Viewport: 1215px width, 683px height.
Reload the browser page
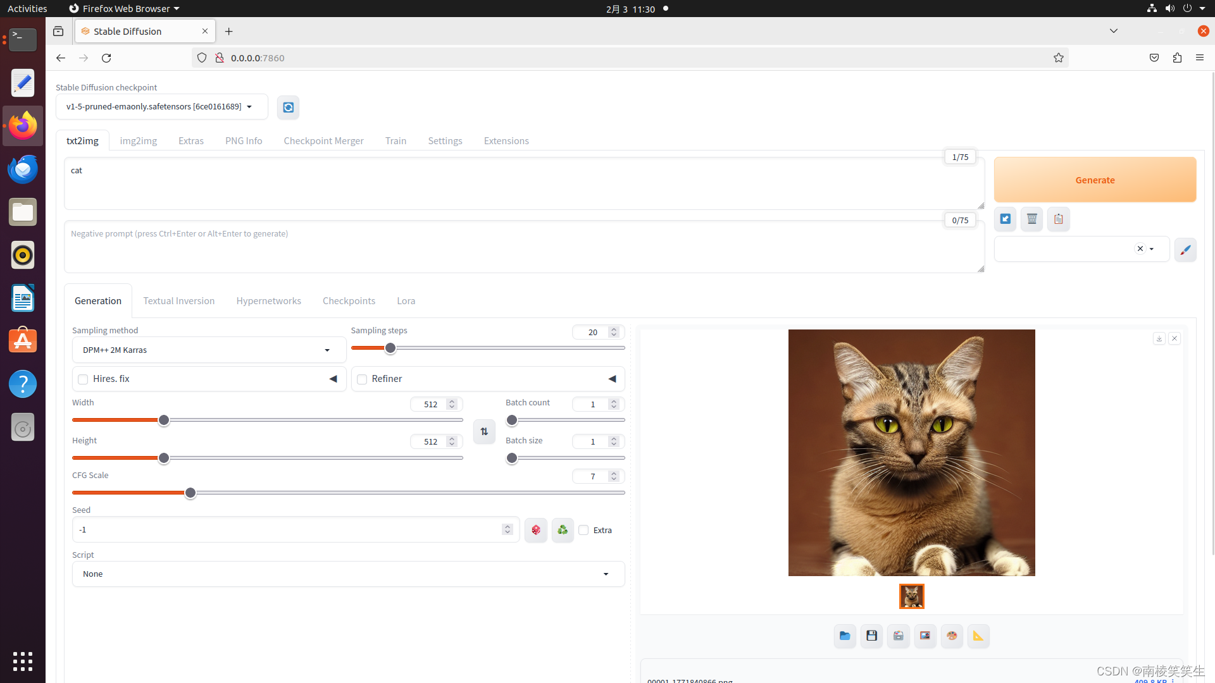tap(106, 58)
